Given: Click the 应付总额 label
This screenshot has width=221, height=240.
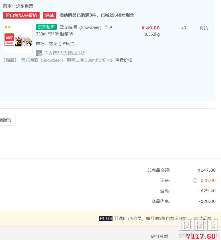Looking at the screenshot, I should coord(160,236).
